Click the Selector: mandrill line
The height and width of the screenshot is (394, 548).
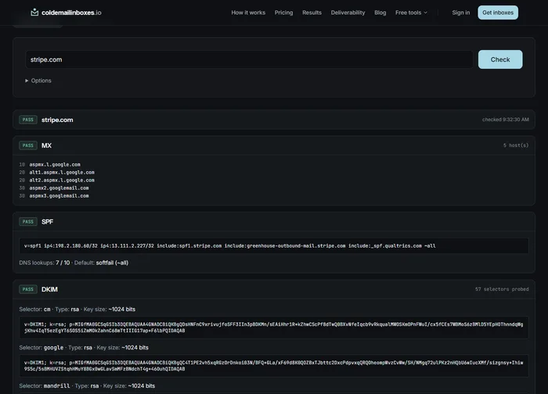click(x=87, y=385)
